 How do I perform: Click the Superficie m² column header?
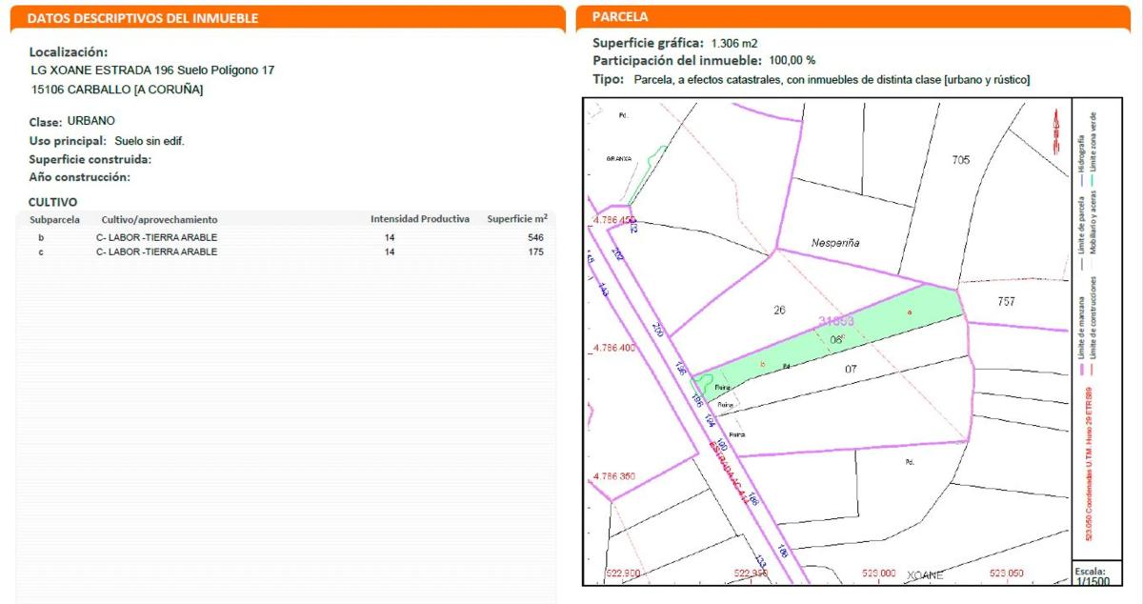(516, 219)
